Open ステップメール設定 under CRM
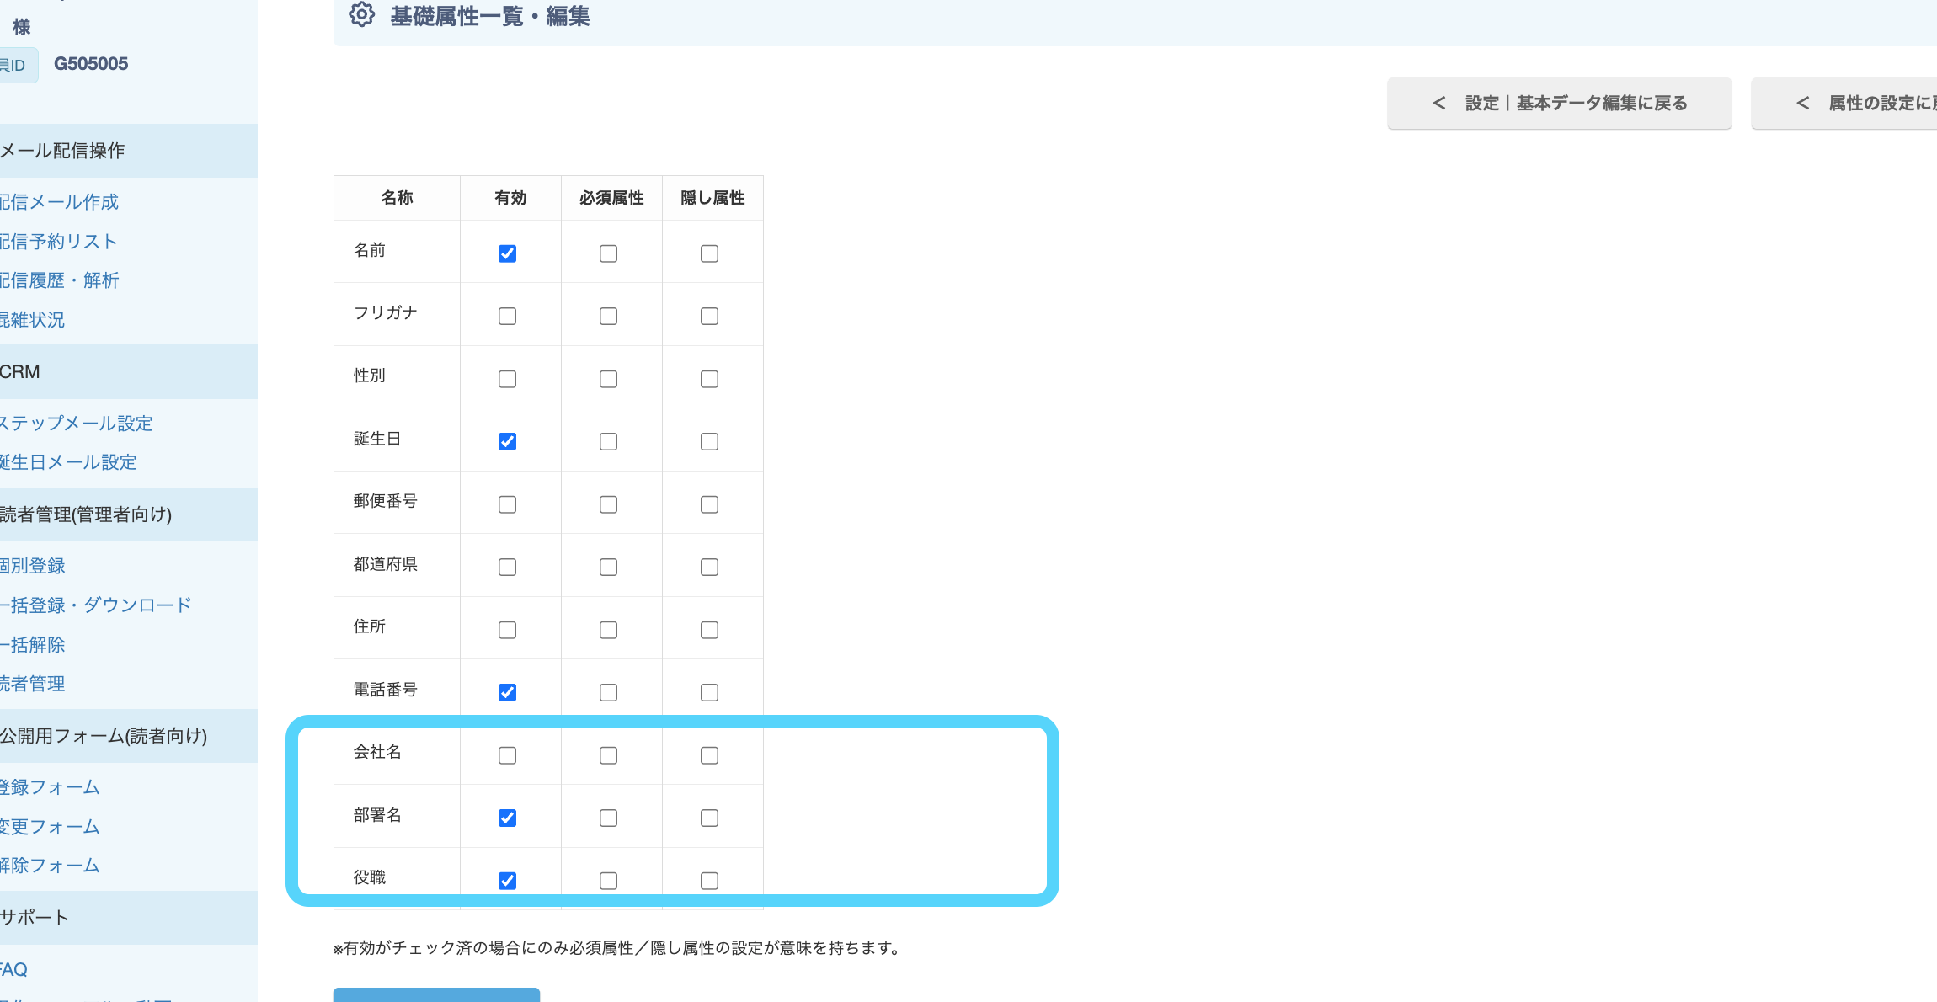The height and width of the screenshot is (1002, 1937). click(77, 424)
